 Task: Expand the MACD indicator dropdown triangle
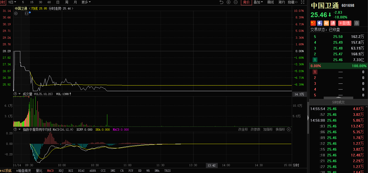20,129
